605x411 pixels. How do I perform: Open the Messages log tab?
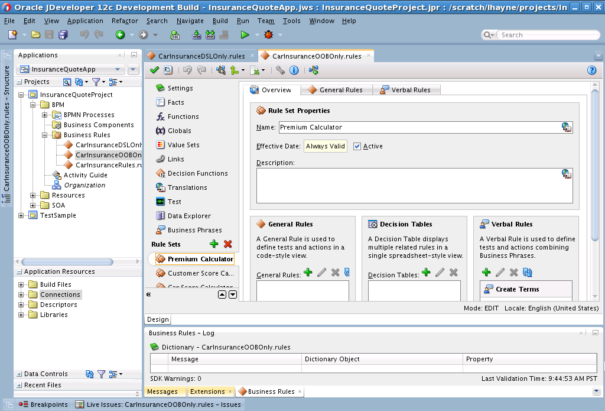162,391
